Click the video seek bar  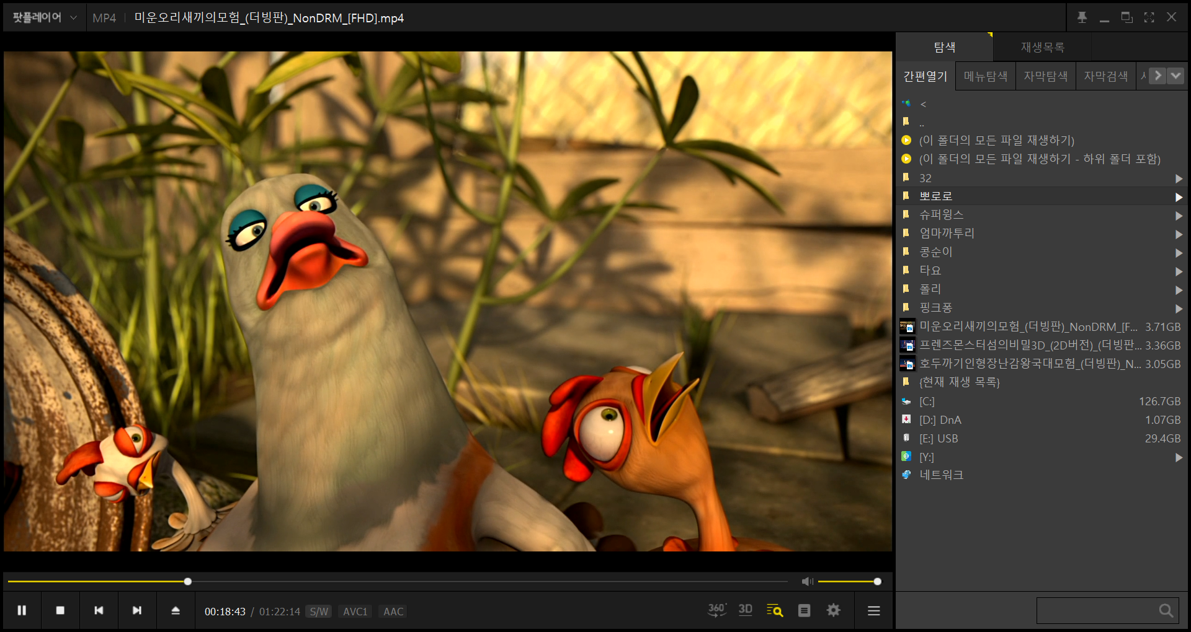pyautogui.click(x=397, y=581)
